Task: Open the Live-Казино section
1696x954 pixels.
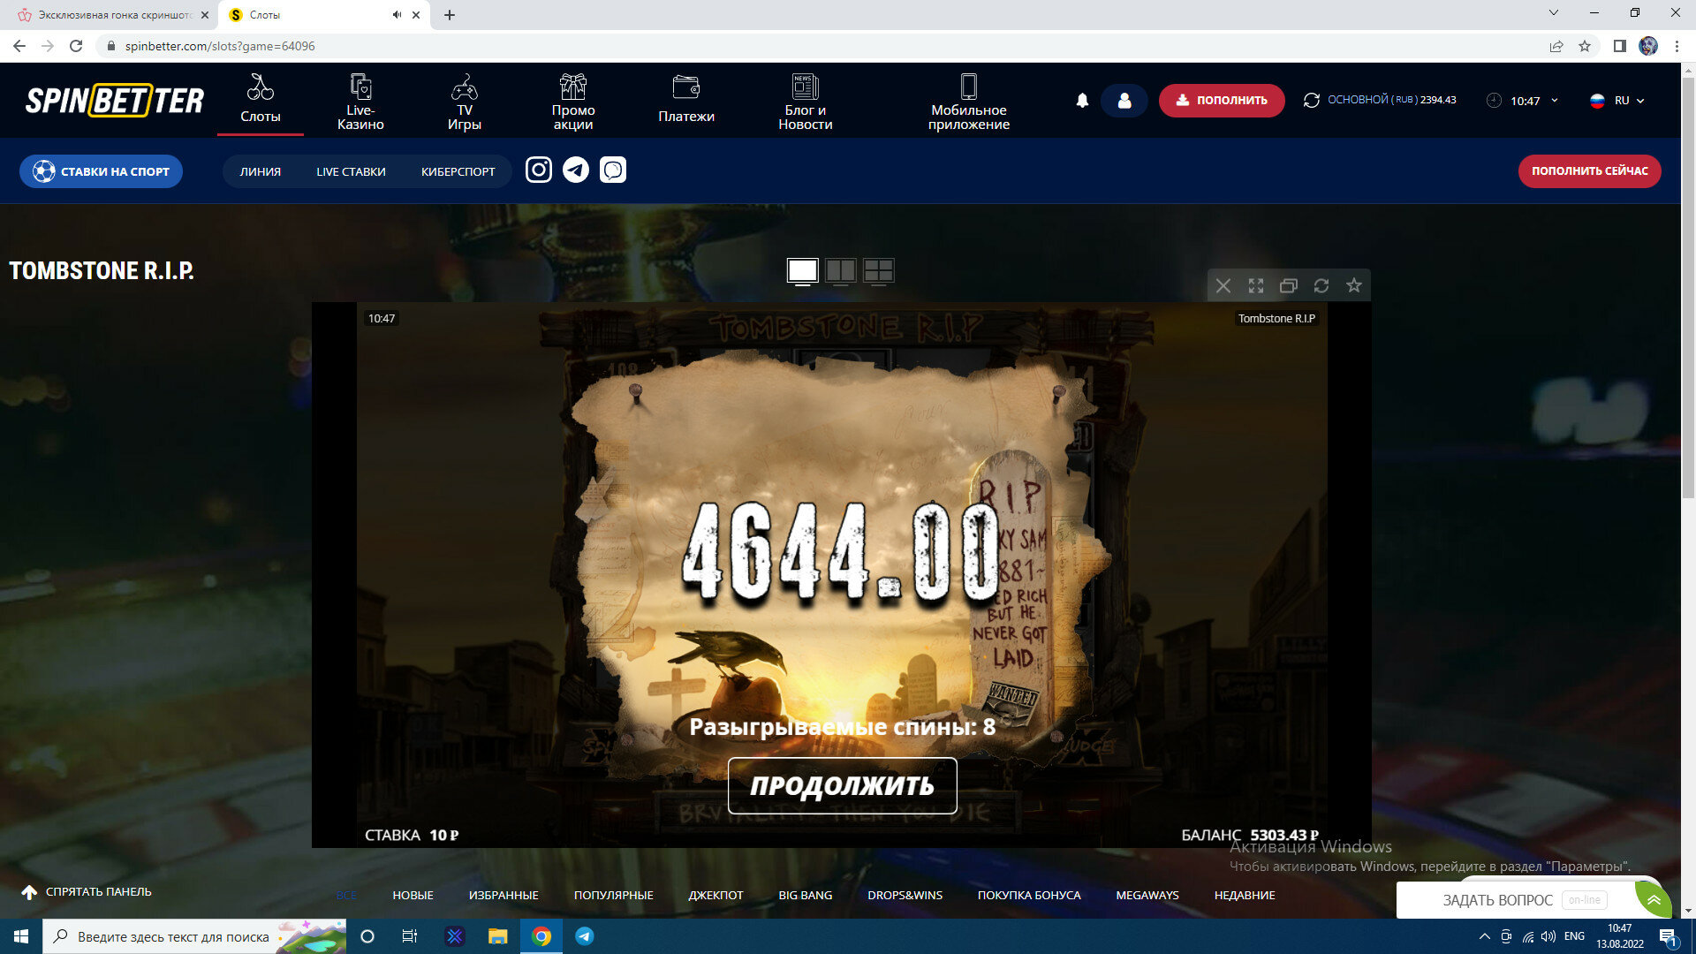Action: point(360,101)
